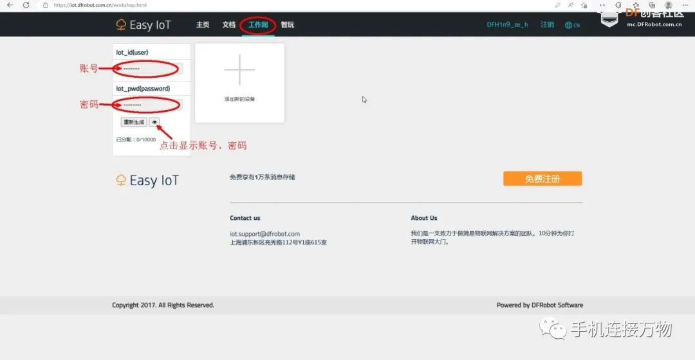Open the Read aloud (A) icon in address bar
Viewport: 695px width, 360px height.
[x=571, y=5]
